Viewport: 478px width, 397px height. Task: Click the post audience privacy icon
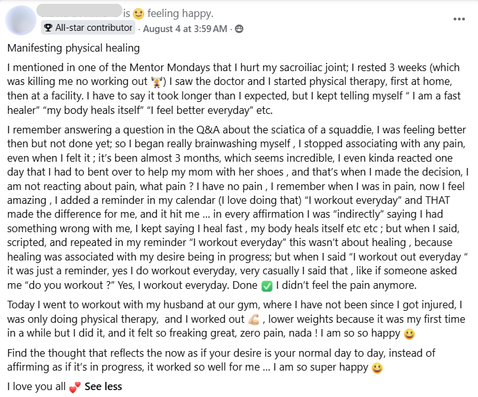click(x=239, y=29)
